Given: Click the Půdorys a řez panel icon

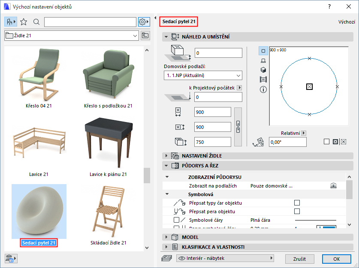Looking at the screenshot, I should 175,166.
